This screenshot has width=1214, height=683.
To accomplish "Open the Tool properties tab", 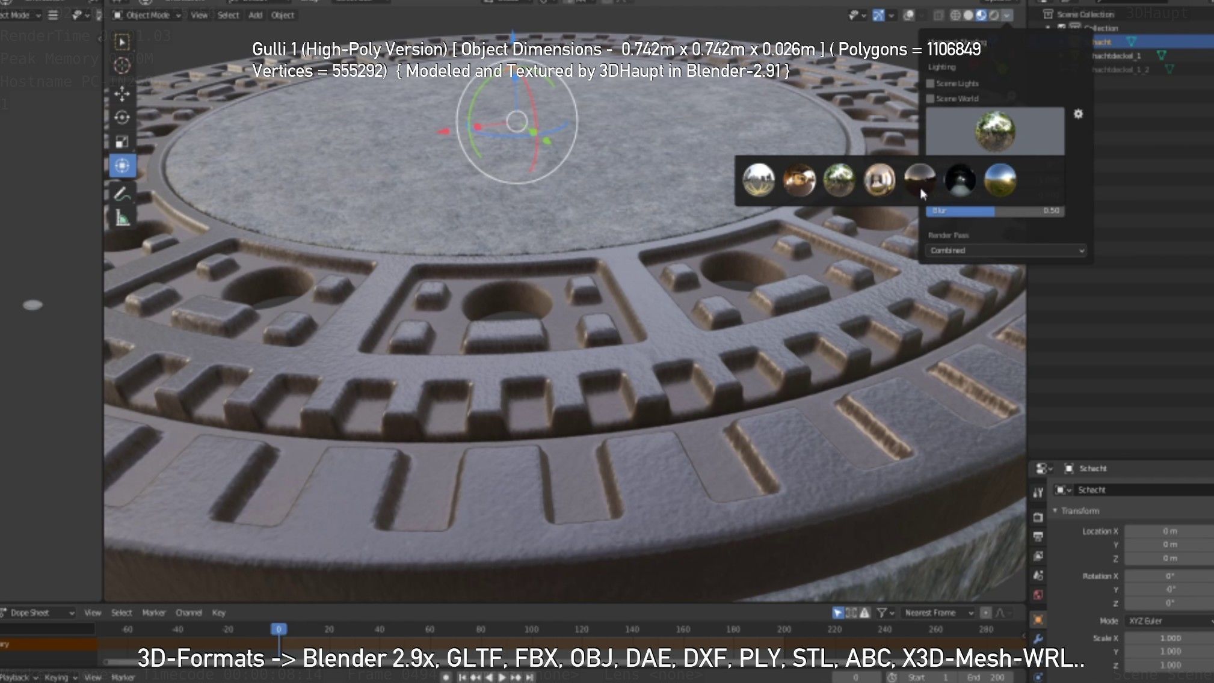I will point(1038,493).
